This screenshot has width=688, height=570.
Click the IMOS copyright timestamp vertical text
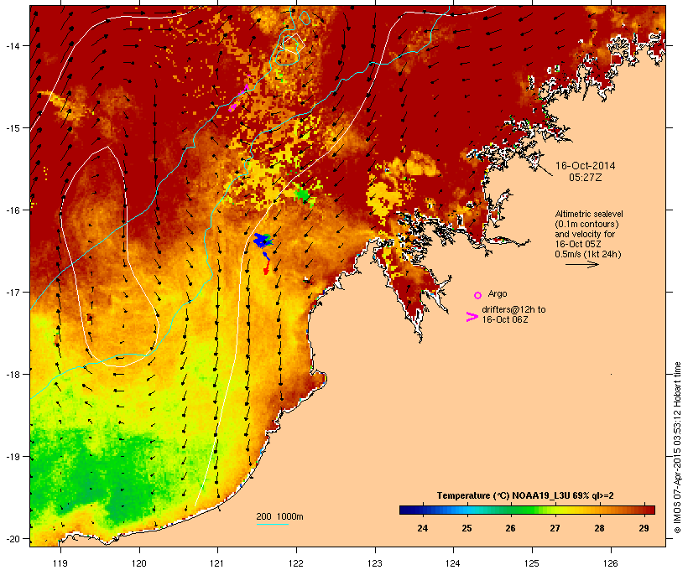(677, 448)
